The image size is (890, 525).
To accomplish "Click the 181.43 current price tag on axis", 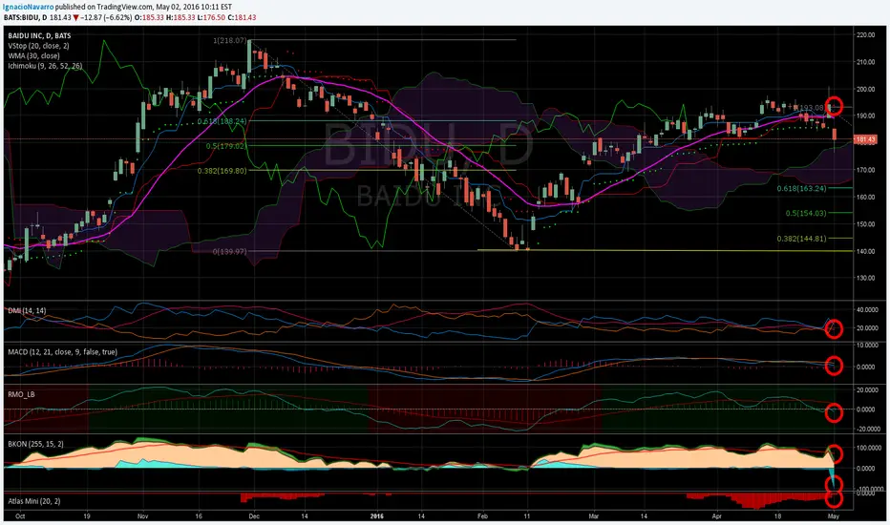I will [865, 139].
